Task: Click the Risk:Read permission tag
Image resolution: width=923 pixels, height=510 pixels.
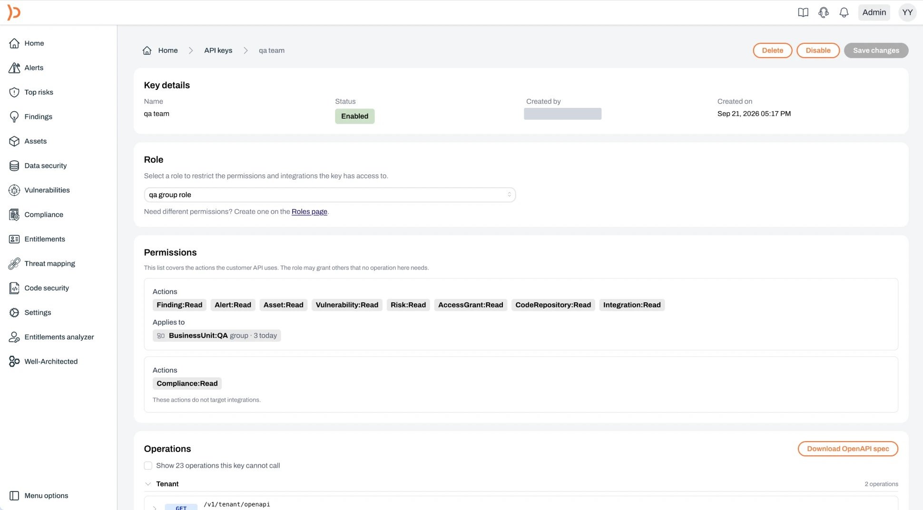Action: tap(408, 305)
